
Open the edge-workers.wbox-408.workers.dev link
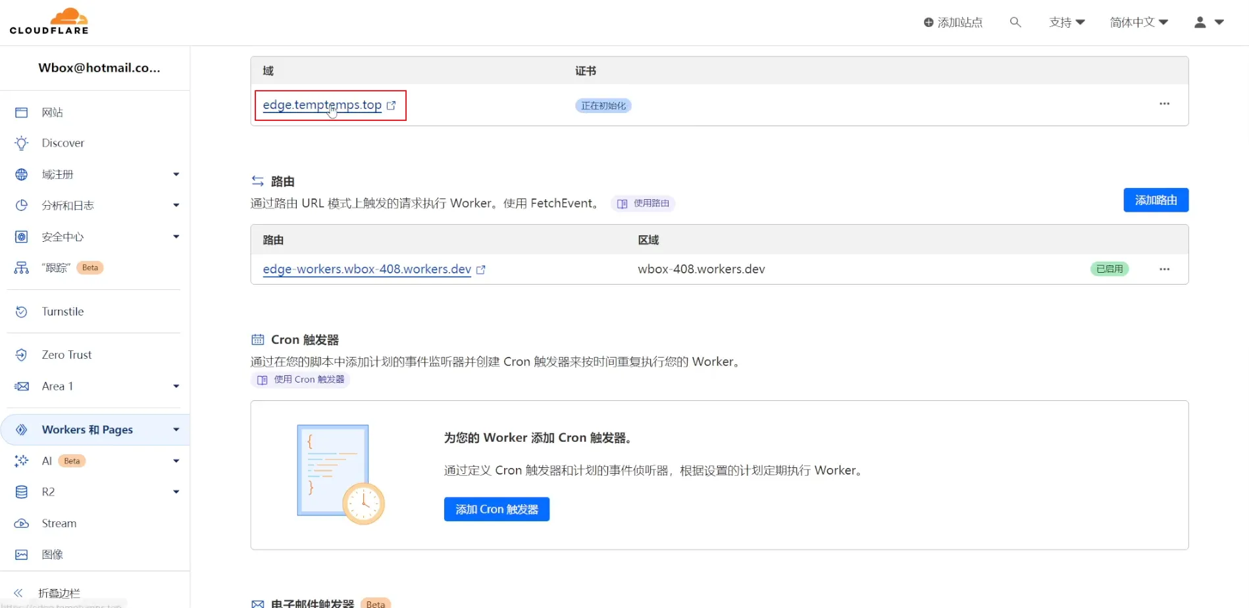pyautogui.click(x=367, y=269)
